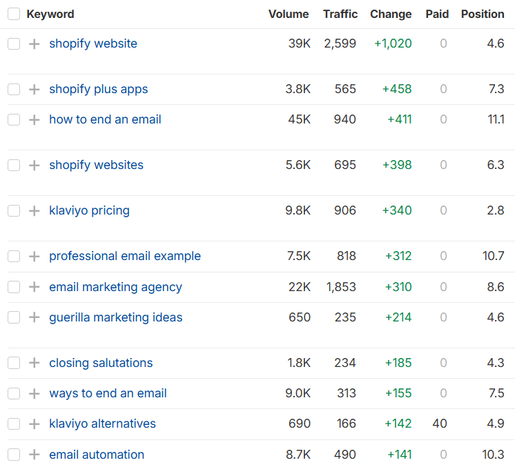
Task: Expand closing salutations via plus icon
Action: (x=34, y=363)
